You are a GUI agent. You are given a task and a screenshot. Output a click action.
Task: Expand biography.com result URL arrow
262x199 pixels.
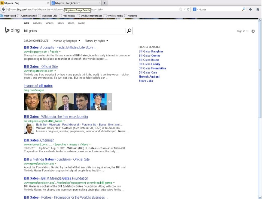click(60, 52)
